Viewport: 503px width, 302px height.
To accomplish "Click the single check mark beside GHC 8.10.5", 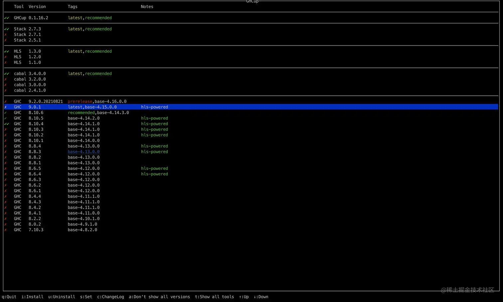I will tap(5, 118).
